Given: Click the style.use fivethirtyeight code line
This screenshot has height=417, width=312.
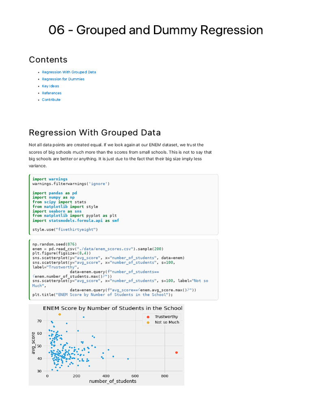Looking at the screenshot, I should (x=65, y=230).
